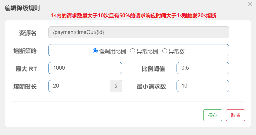Image resolution: width=256 pixels, height=135 pixels.
Task: Save the rule with 保存 button
Action: (x=213, y=115)
